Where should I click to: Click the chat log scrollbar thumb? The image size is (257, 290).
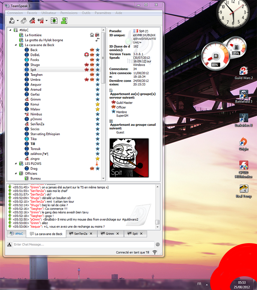(157, 222)
